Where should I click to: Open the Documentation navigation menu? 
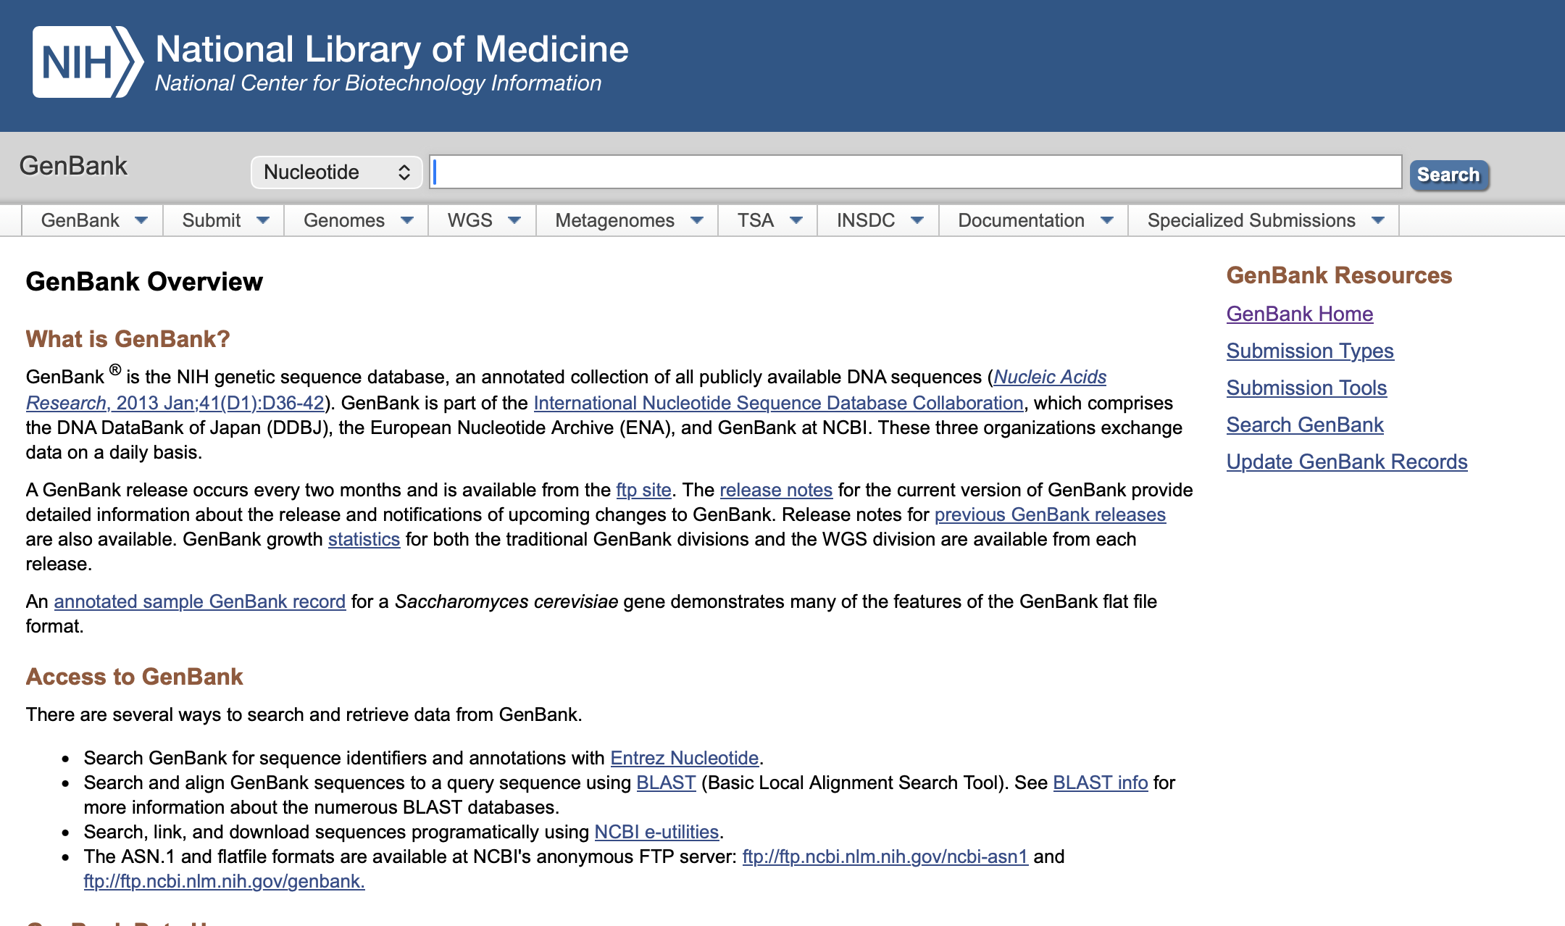click(x=1022, y=220)
